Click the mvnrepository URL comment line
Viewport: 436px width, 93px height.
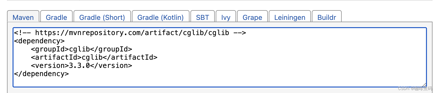[130, 33]
